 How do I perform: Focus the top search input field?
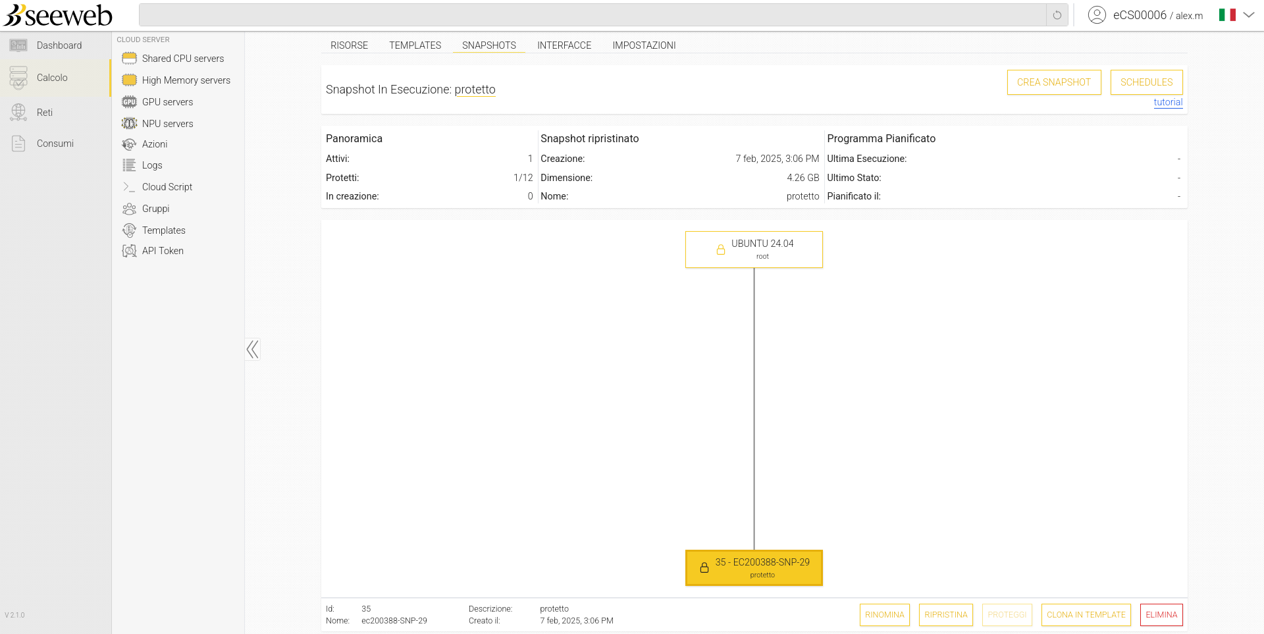pos(592,15)
